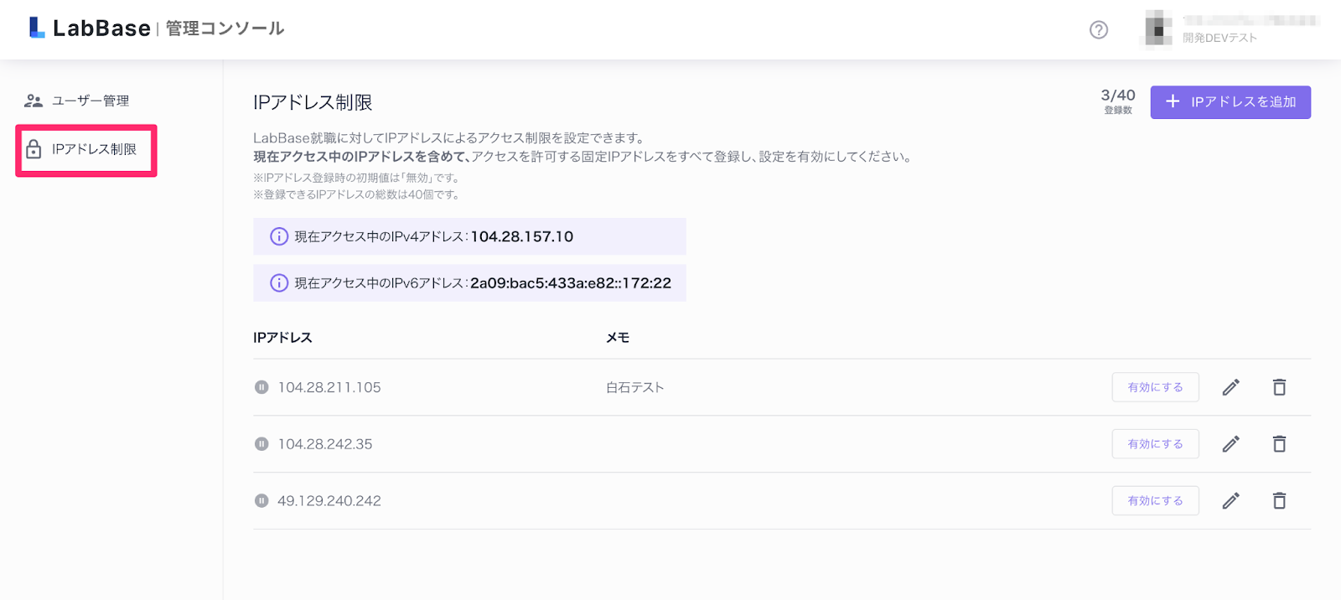The height and width of the screenshot is (600, 1341).
Task: Delete the 104.28.211.105 entry using trash icon
Action: click(x=1279, y=387)
